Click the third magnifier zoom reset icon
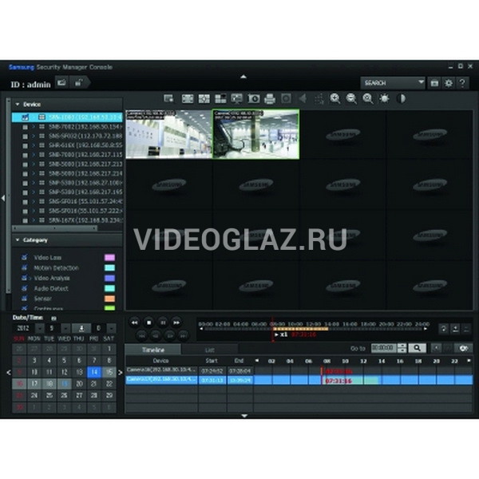The height and width of the screenshot is (479, 479). [x=368, y=99]
